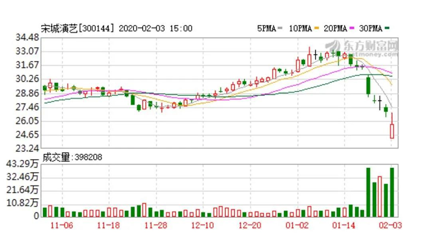Click the 5PMA gray legend color marker
Screen dimensions: 431x241
(x=280, y=28)
